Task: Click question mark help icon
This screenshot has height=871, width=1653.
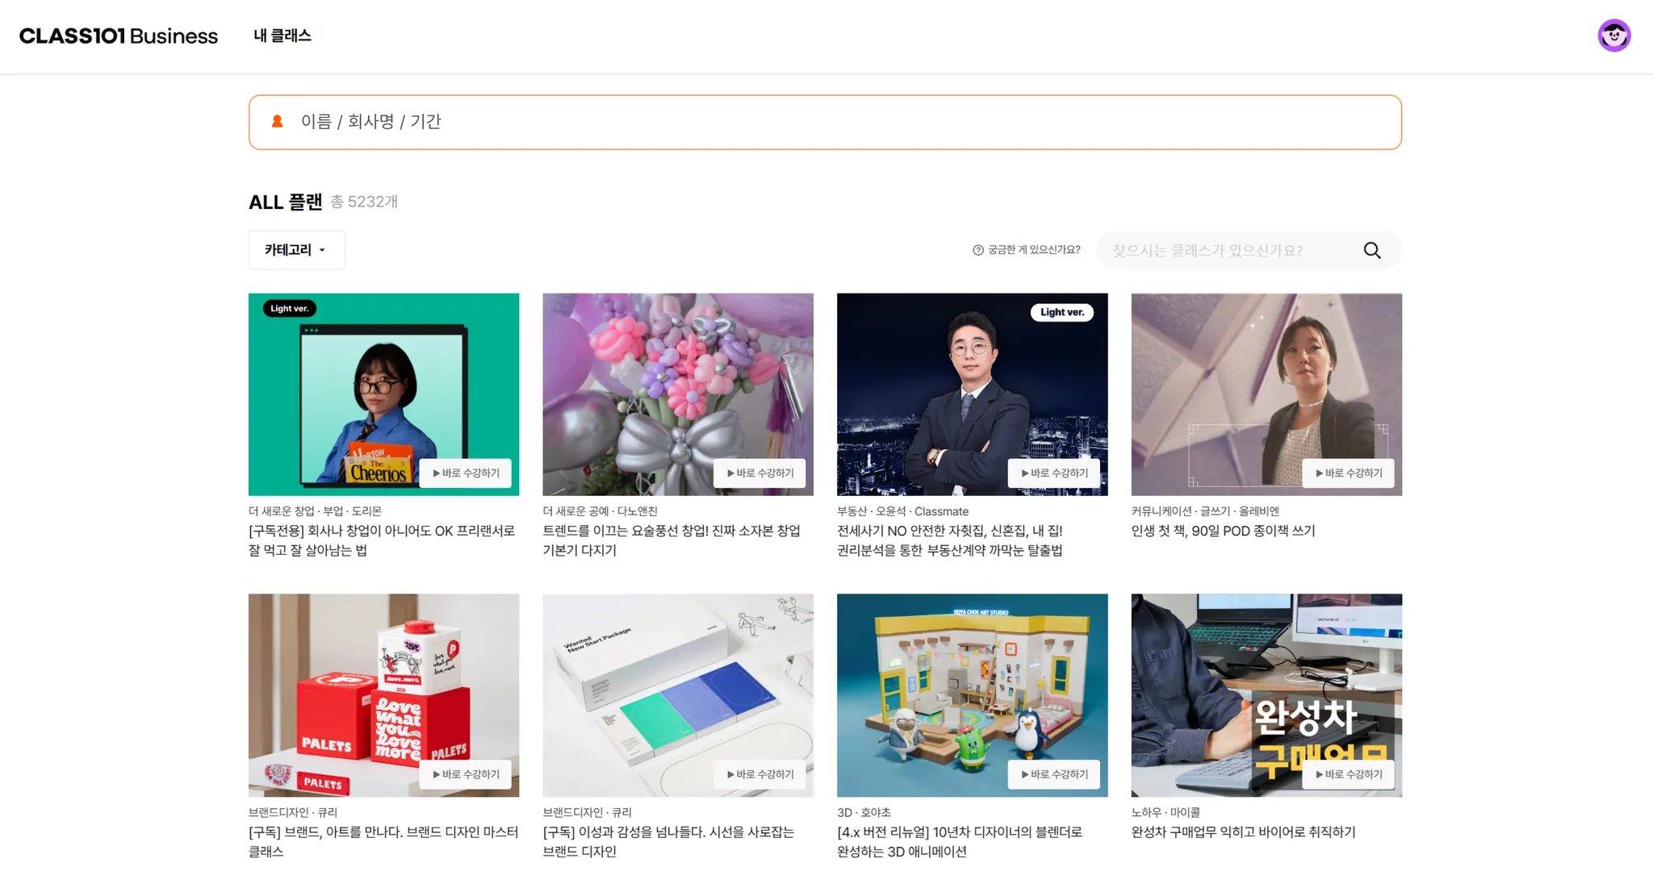Action: [x=977, y=250]
